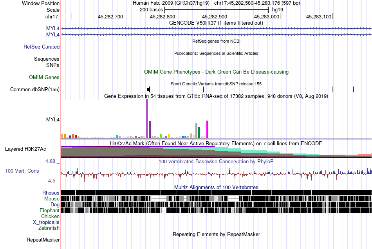Click the 45,282,700 ruler position

[x=110, y=16]
